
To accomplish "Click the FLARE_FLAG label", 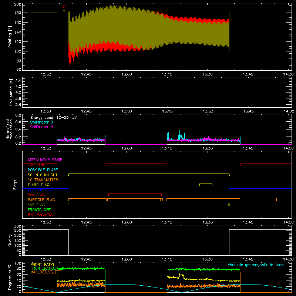I will click(x=38, y=185).
